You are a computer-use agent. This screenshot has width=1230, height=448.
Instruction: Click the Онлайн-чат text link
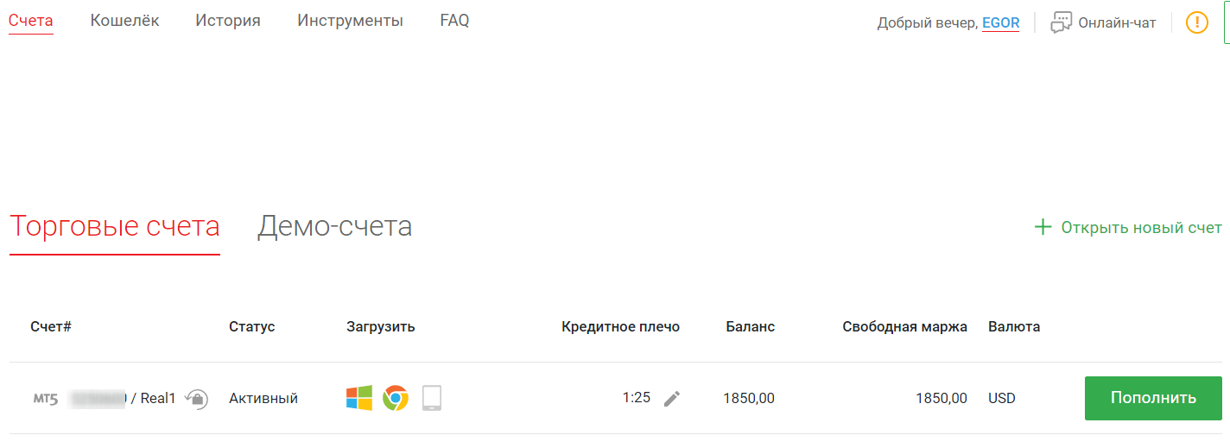(1117, 23)
